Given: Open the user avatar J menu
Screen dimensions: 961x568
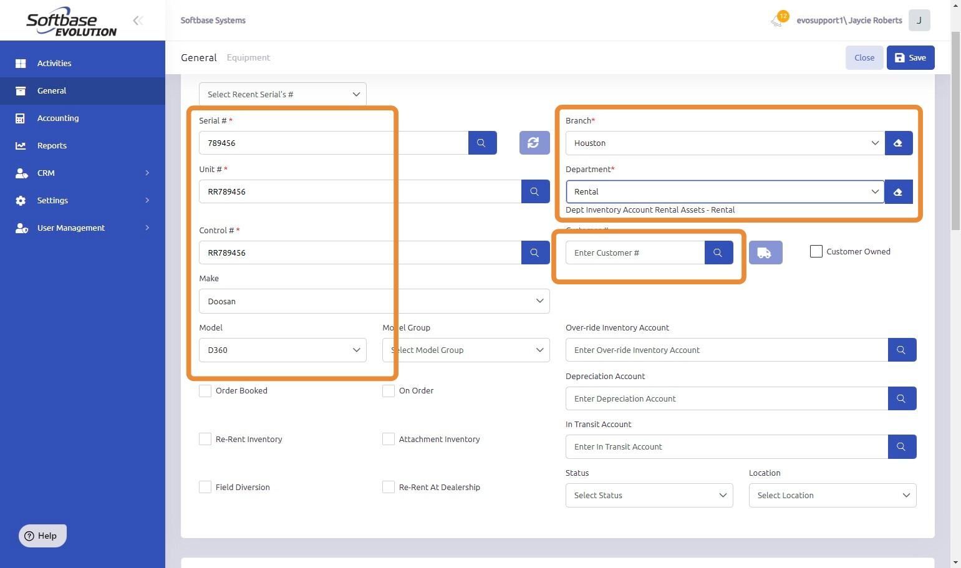Looking at the screenshot, I should 919,20.
